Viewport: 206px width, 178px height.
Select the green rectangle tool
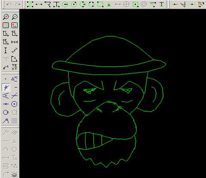(x=100, y=4)
